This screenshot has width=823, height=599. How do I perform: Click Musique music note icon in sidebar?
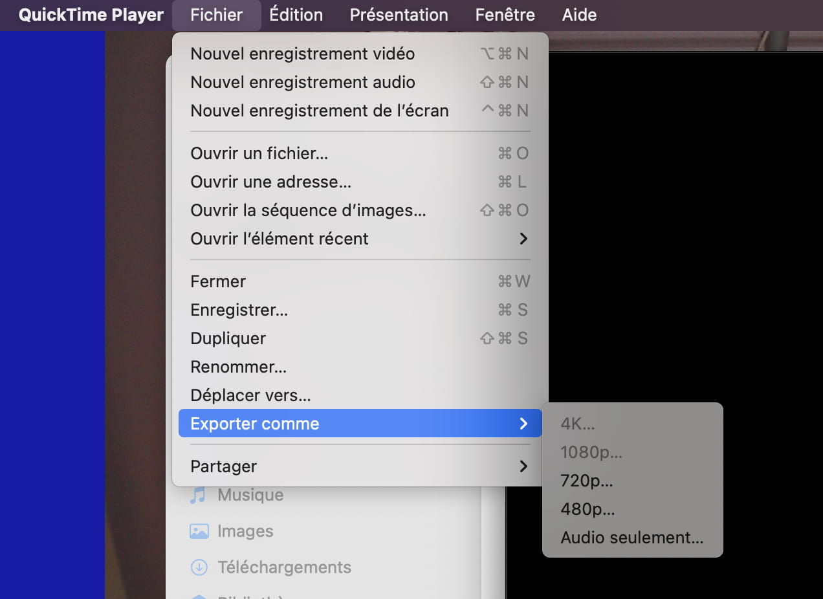click(x=199, y=496)
